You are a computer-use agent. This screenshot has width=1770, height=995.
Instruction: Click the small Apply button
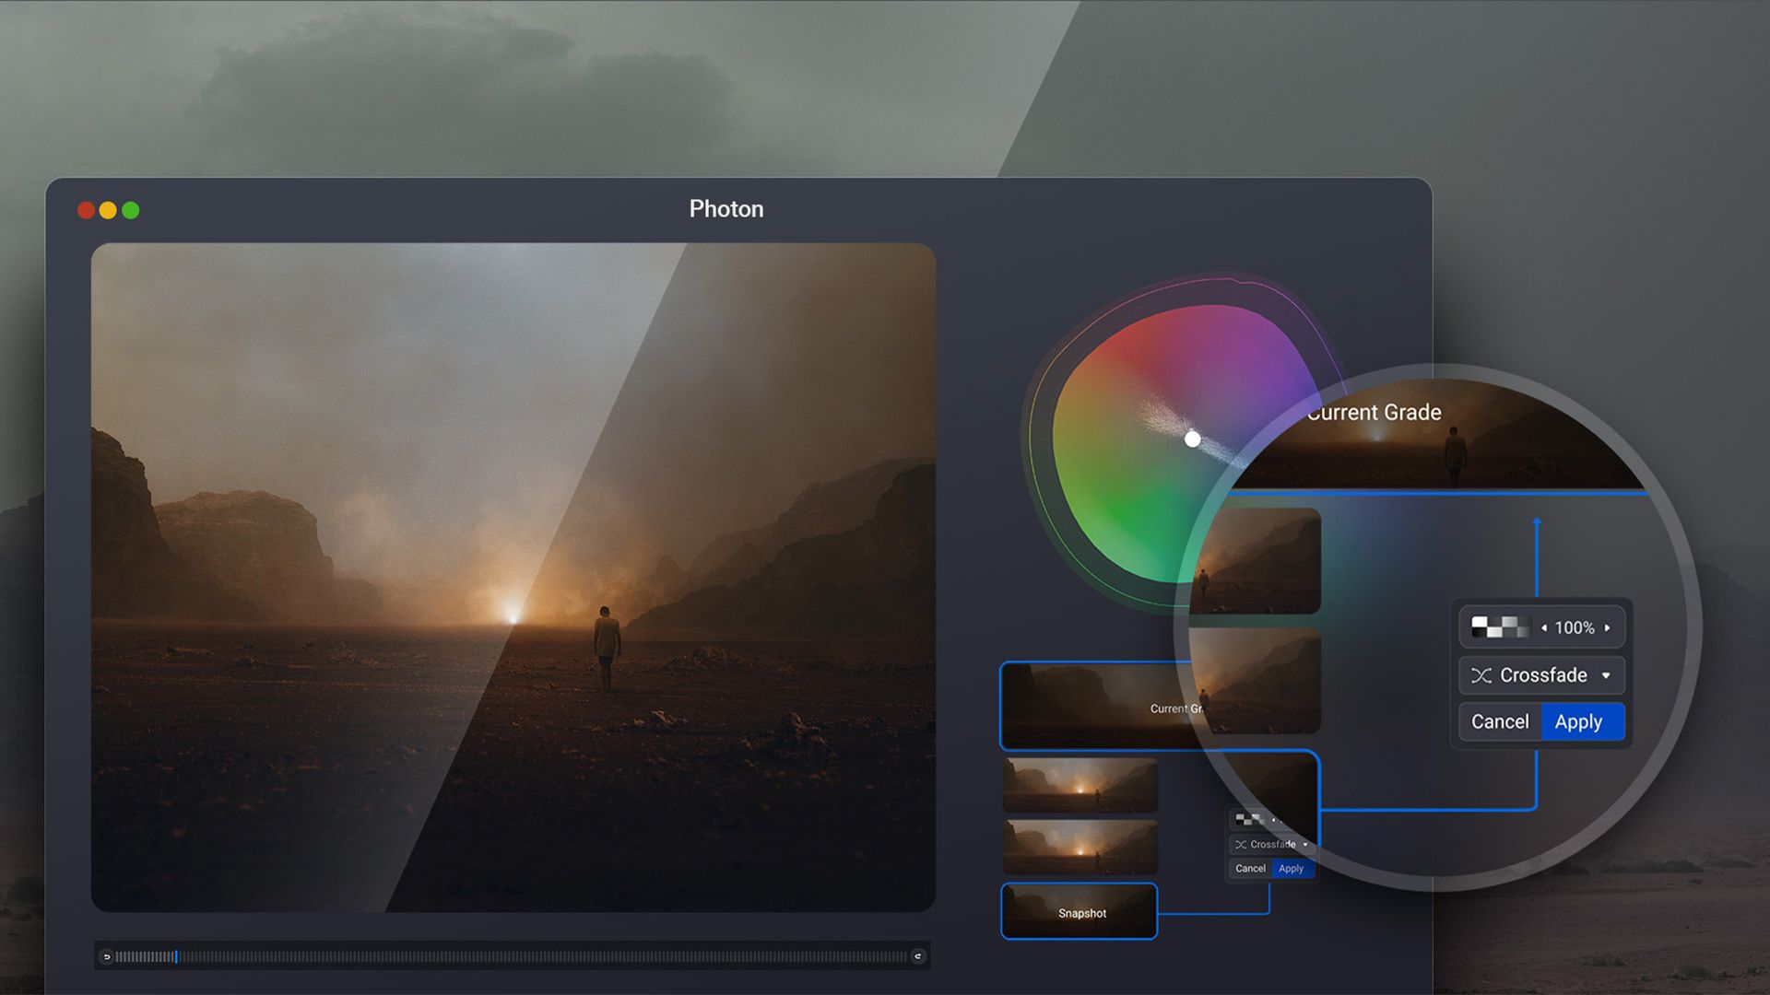point(1292,869)
